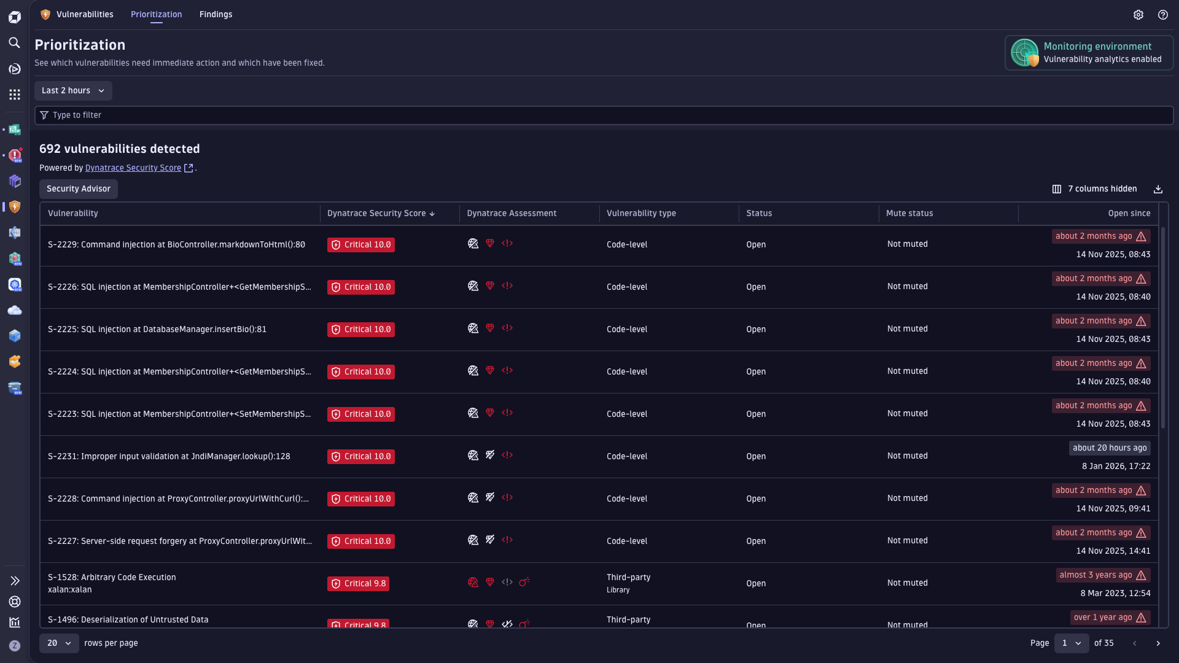1179x663 pixels.
Task: Click the search icon in left sidebar
Action: click(15, 43)
